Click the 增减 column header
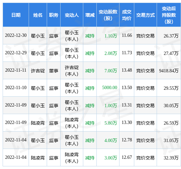The height and width of the screenshot is (169, 181). pyautogui.click(x=90, y=15)
